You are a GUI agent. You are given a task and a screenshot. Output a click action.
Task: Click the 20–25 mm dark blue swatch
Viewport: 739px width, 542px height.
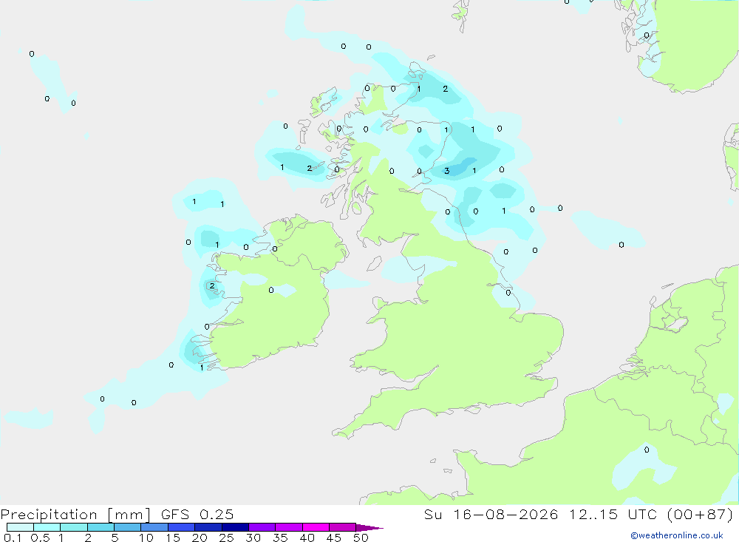(208, 527)
